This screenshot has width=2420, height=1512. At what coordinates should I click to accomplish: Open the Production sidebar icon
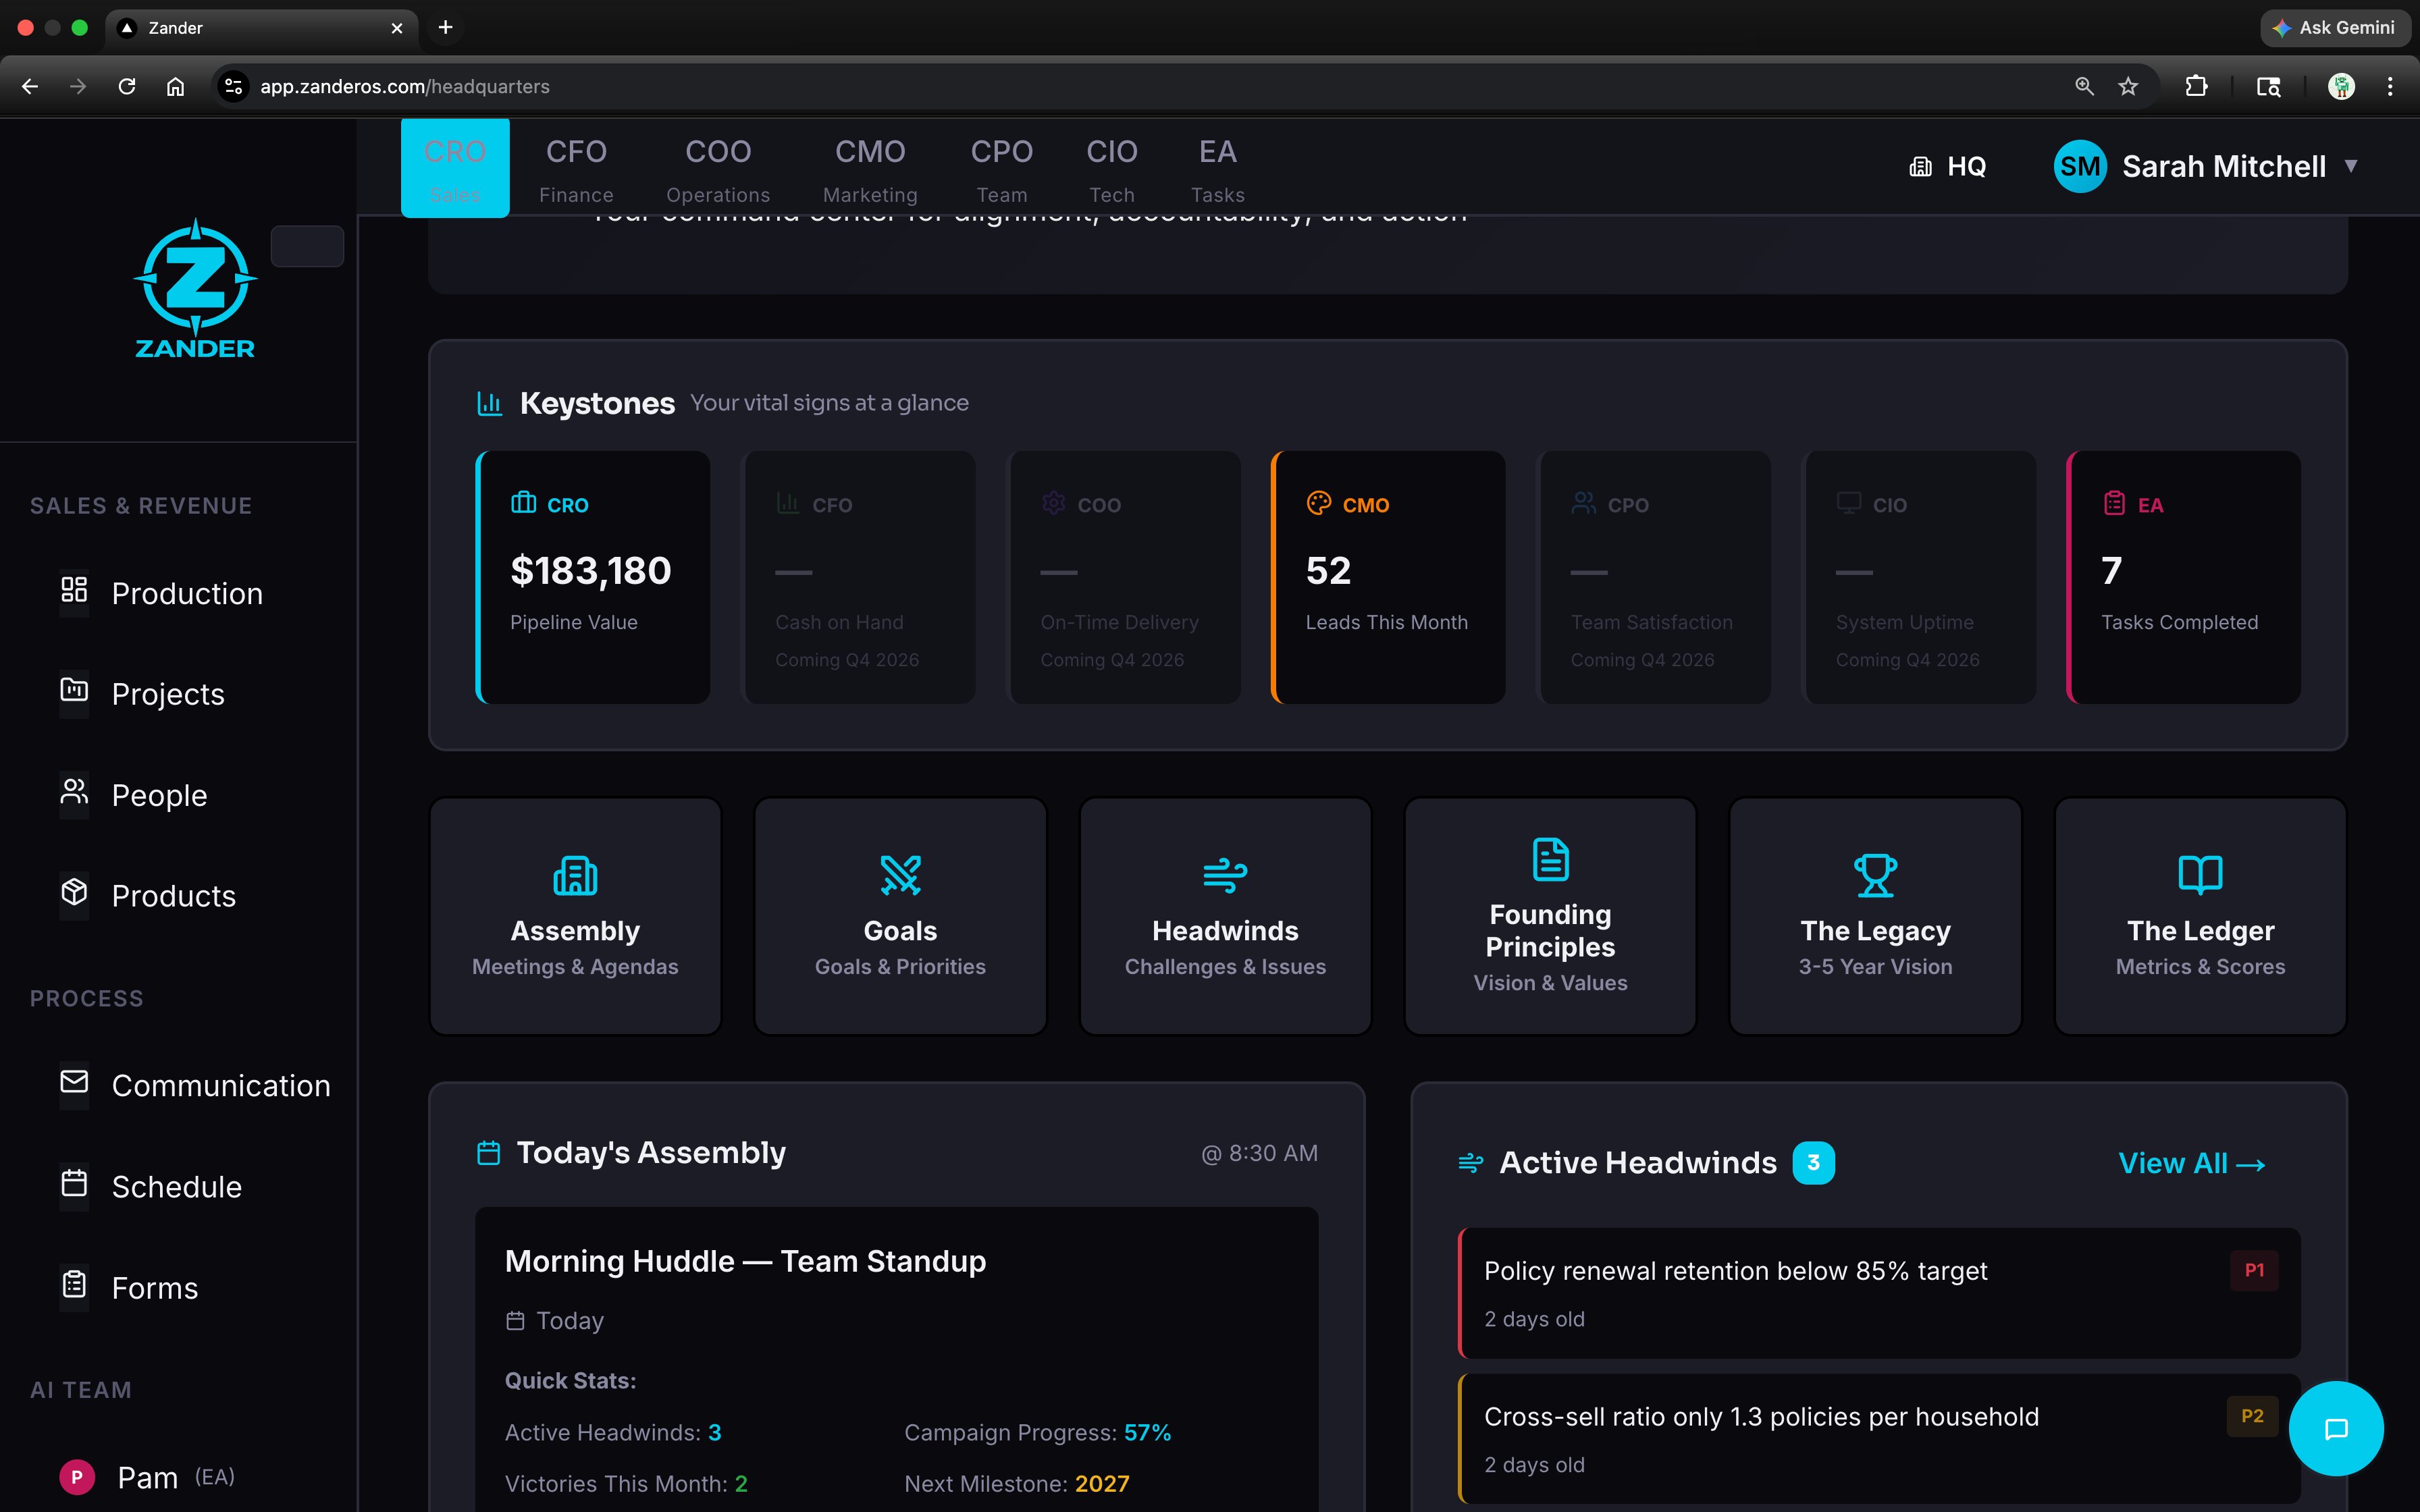(x=74, y=589)
